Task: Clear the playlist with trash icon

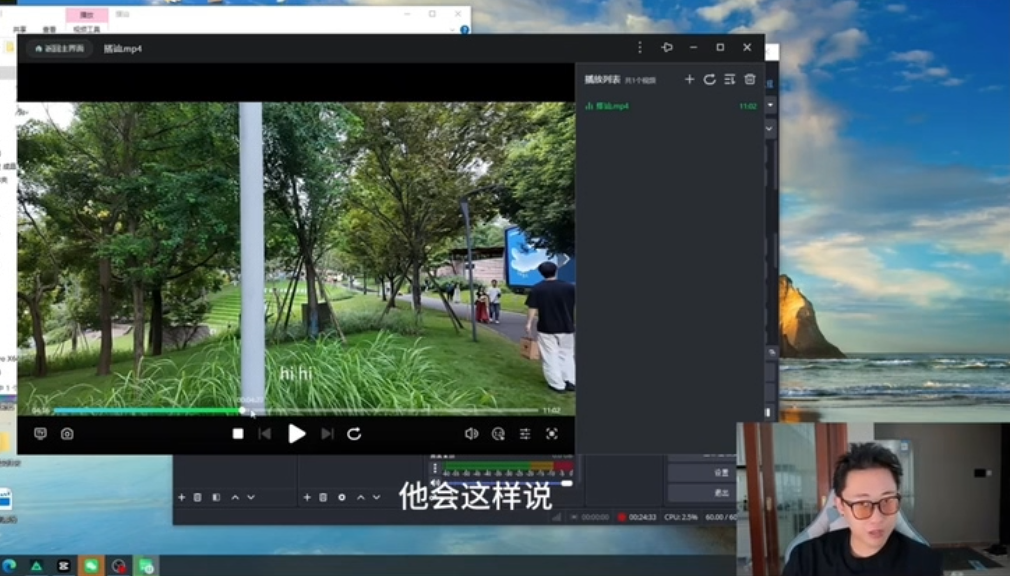Action: [749, 80]
